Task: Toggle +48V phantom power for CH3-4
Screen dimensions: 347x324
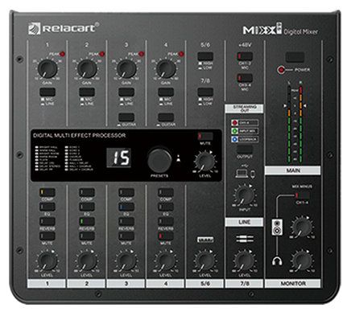Action: [245, 78]
